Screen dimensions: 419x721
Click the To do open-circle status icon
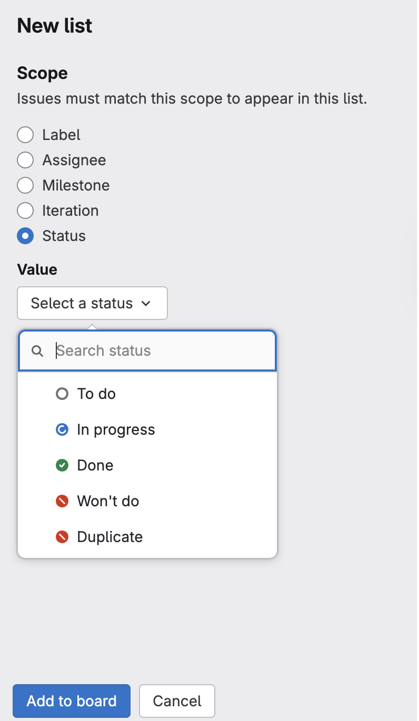(x=62, y=393)
